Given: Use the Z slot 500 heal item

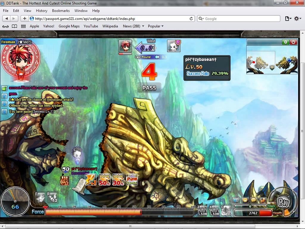Looking at the screenshot, I should click(x=203, y=211).
